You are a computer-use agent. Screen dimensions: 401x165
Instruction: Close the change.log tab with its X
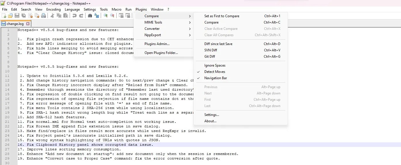(x=28, y=24)
